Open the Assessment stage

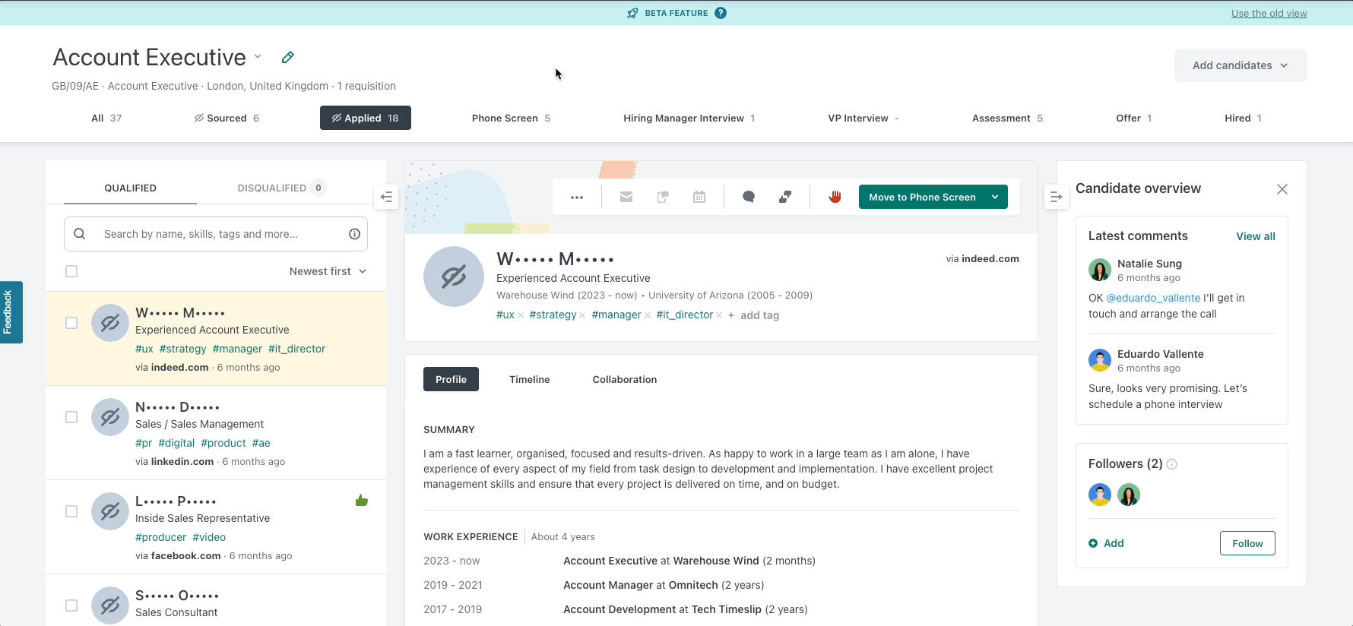pyautogui.click(x=1007, y=118)
